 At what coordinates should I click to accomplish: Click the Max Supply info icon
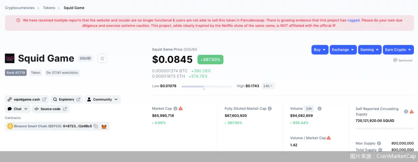tap(379, 143)
